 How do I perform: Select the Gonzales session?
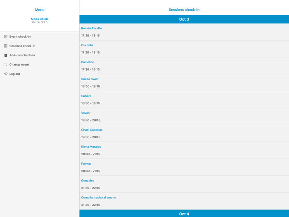click(184, 184)
